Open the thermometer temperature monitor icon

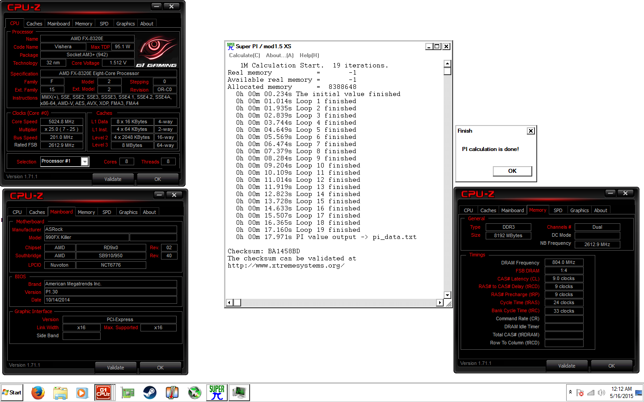[172, 393]
